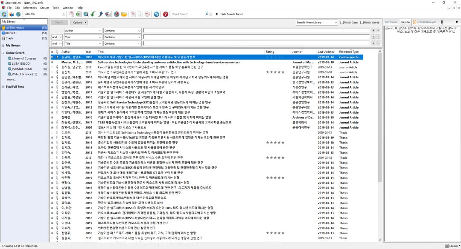Viewport: 461px width, 249px height.
Task: Open the File menu
Action: click(9, 8)
